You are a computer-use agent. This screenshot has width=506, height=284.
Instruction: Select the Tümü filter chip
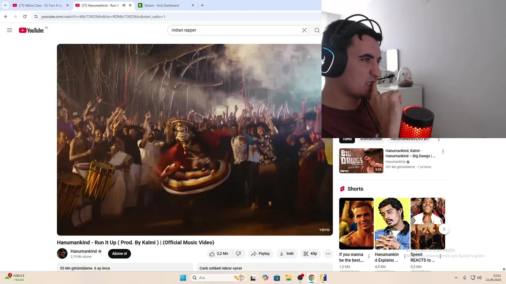(x=347, y=139)
